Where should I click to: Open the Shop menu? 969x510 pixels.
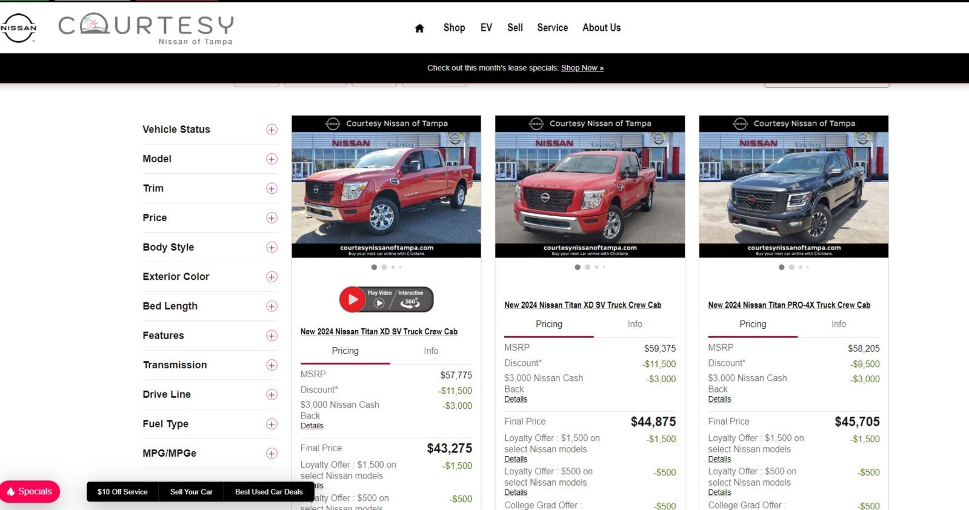454,28
